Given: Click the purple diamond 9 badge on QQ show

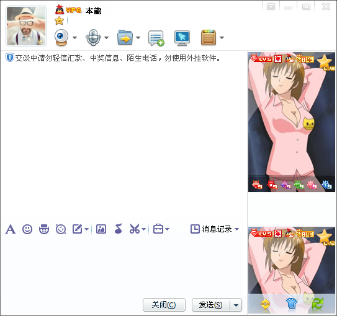Looking at the screenshot, I should [x=285, y=185].
